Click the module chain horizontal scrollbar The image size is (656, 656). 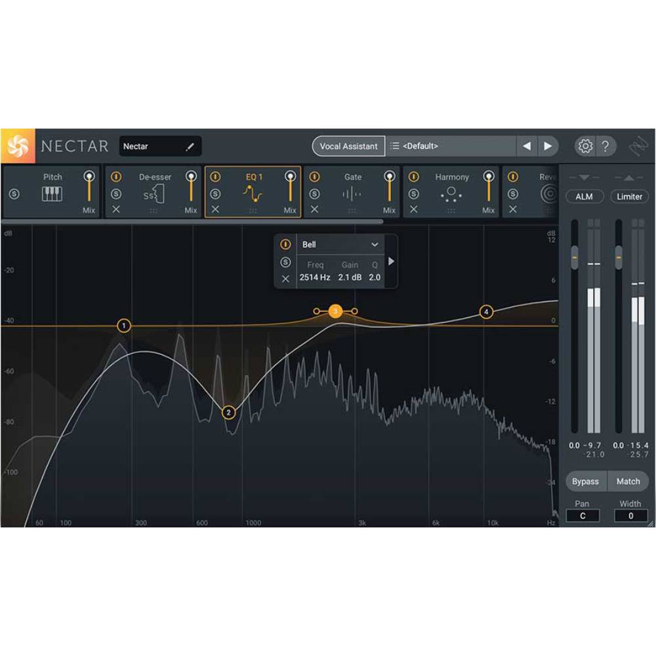[x=192, y=221]
